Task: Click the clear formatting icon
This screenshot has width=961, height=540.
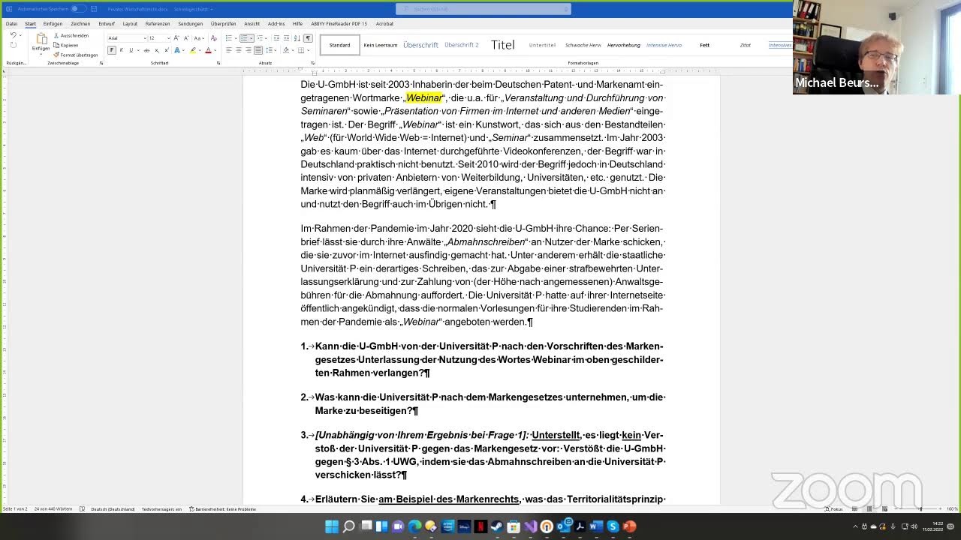Action: pyautogui.click(x=213, y=38)
